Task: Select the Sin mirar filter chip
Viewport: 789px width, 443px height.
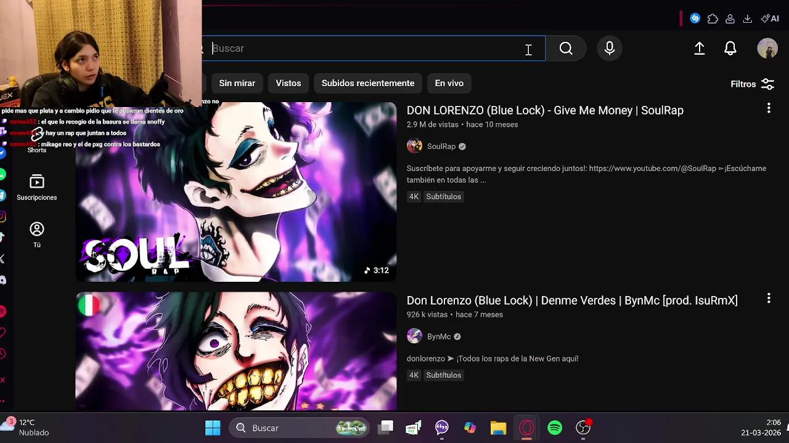Action: tap(237, 83)
